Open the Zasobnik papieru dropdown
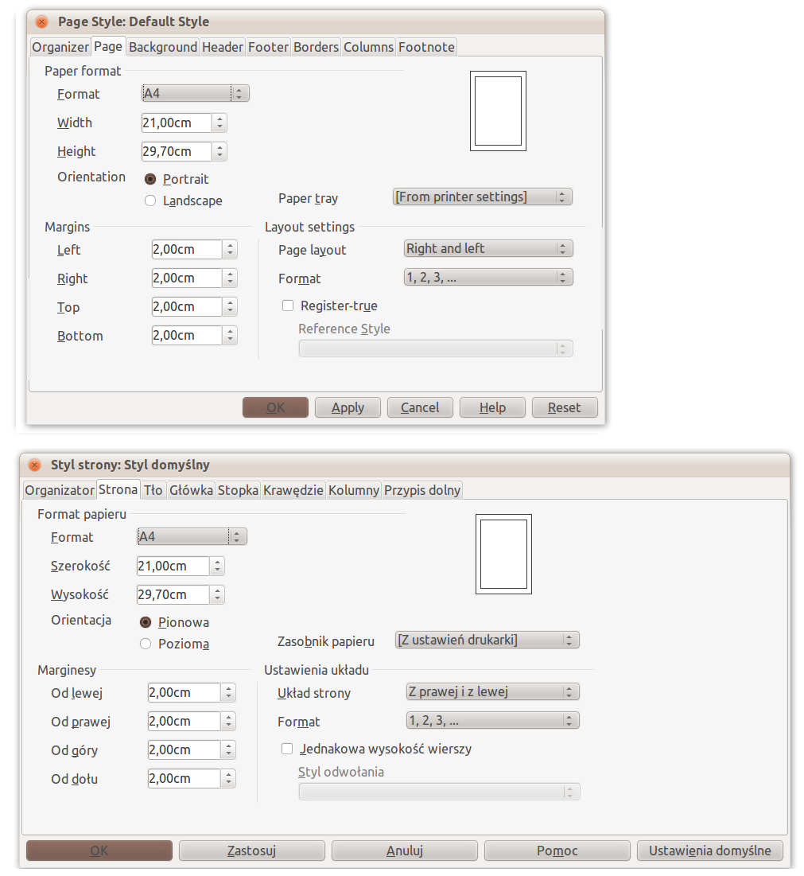Screen dimensions: 804x876 (487, 640)
